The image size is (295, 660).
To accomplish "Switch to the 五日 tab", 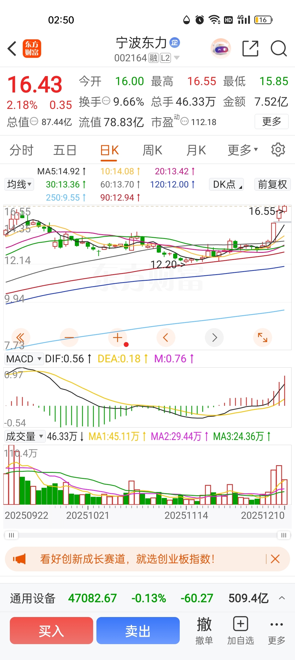I will coord(65,150).
